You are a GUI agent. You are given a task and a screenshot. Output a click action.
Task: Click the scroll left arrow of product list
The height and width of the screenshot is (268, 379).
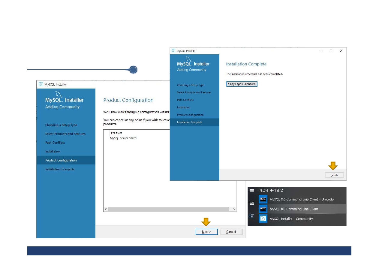106,209
